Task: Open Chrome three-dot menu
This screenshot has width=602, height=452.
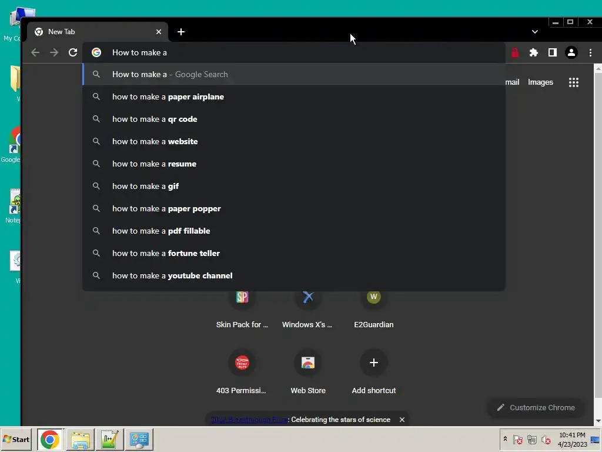Action: (590, 52)
